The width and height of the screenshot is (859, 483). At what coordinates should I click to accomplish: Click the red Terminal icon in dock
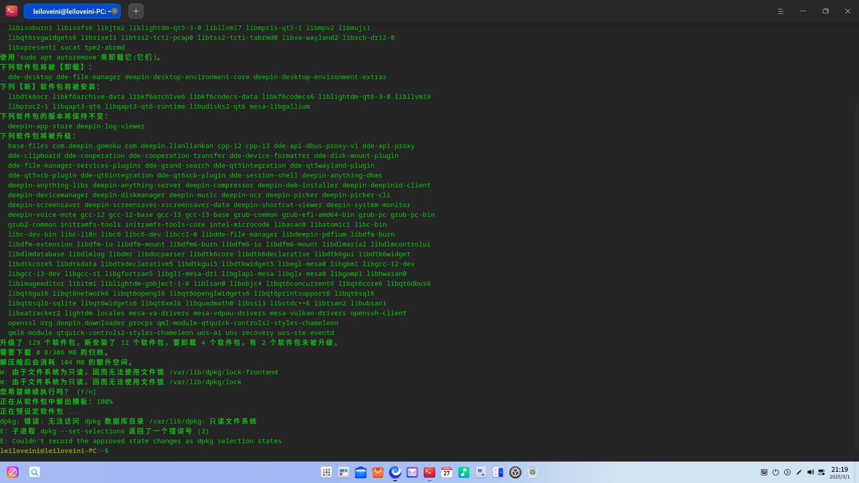coord(429,472)
